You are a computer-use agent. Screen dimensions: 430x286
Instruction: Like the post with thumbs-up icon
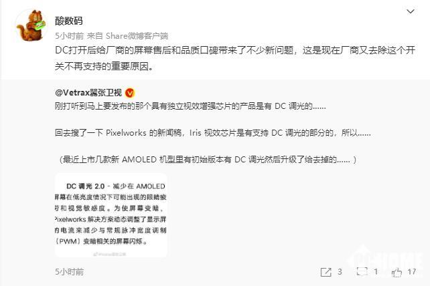[397, 272]
